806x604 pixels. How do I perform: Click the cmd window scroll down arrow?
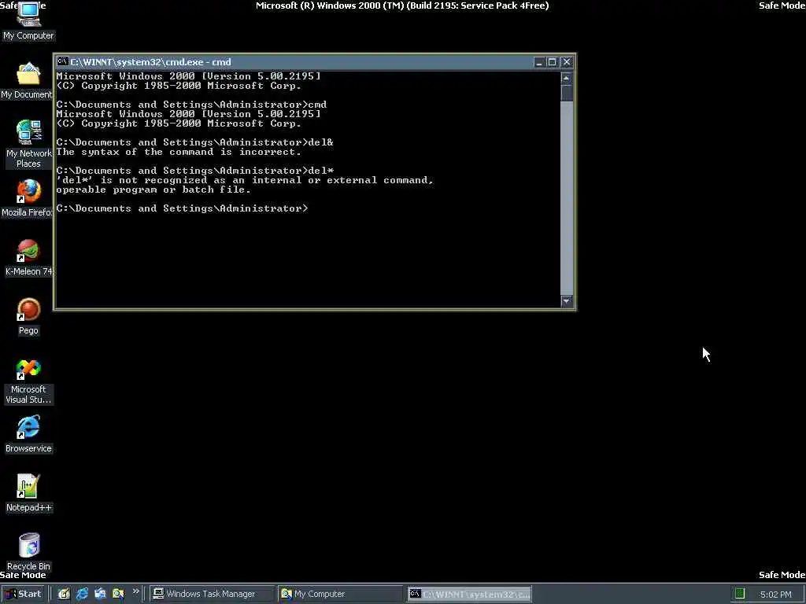(x=567, y=301)
